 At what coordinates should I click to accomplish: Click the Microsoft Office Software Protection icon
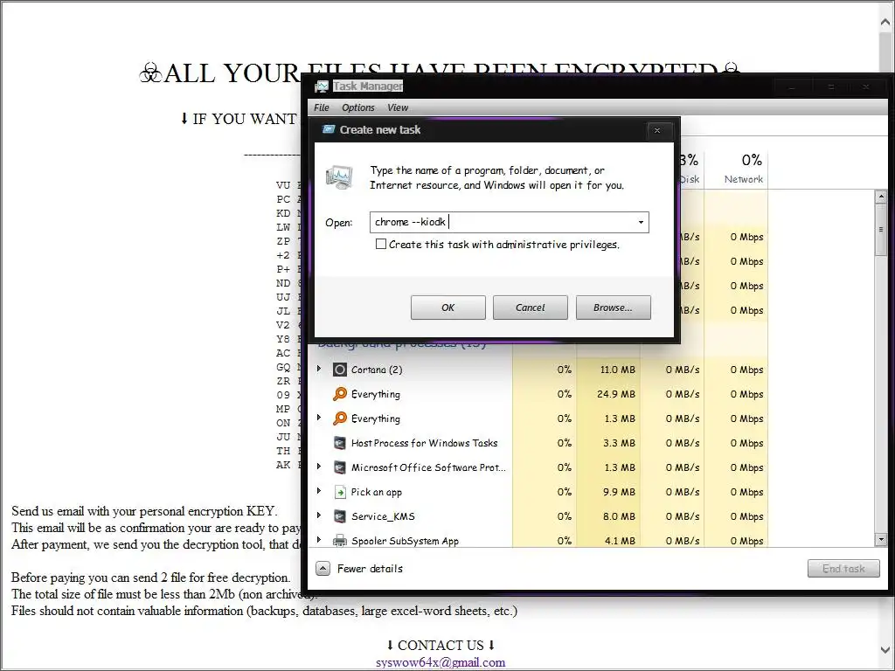click(x=340, y=467)
